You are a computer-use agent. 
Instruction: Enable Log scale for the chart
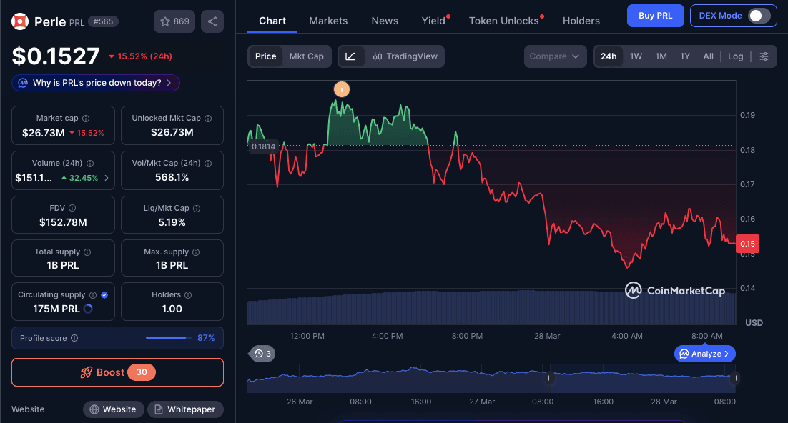click(736, 56)
